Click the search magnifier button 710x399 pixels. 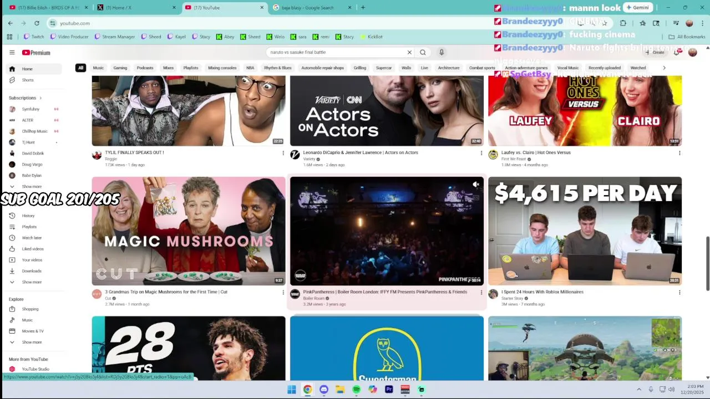pos(423,52)
